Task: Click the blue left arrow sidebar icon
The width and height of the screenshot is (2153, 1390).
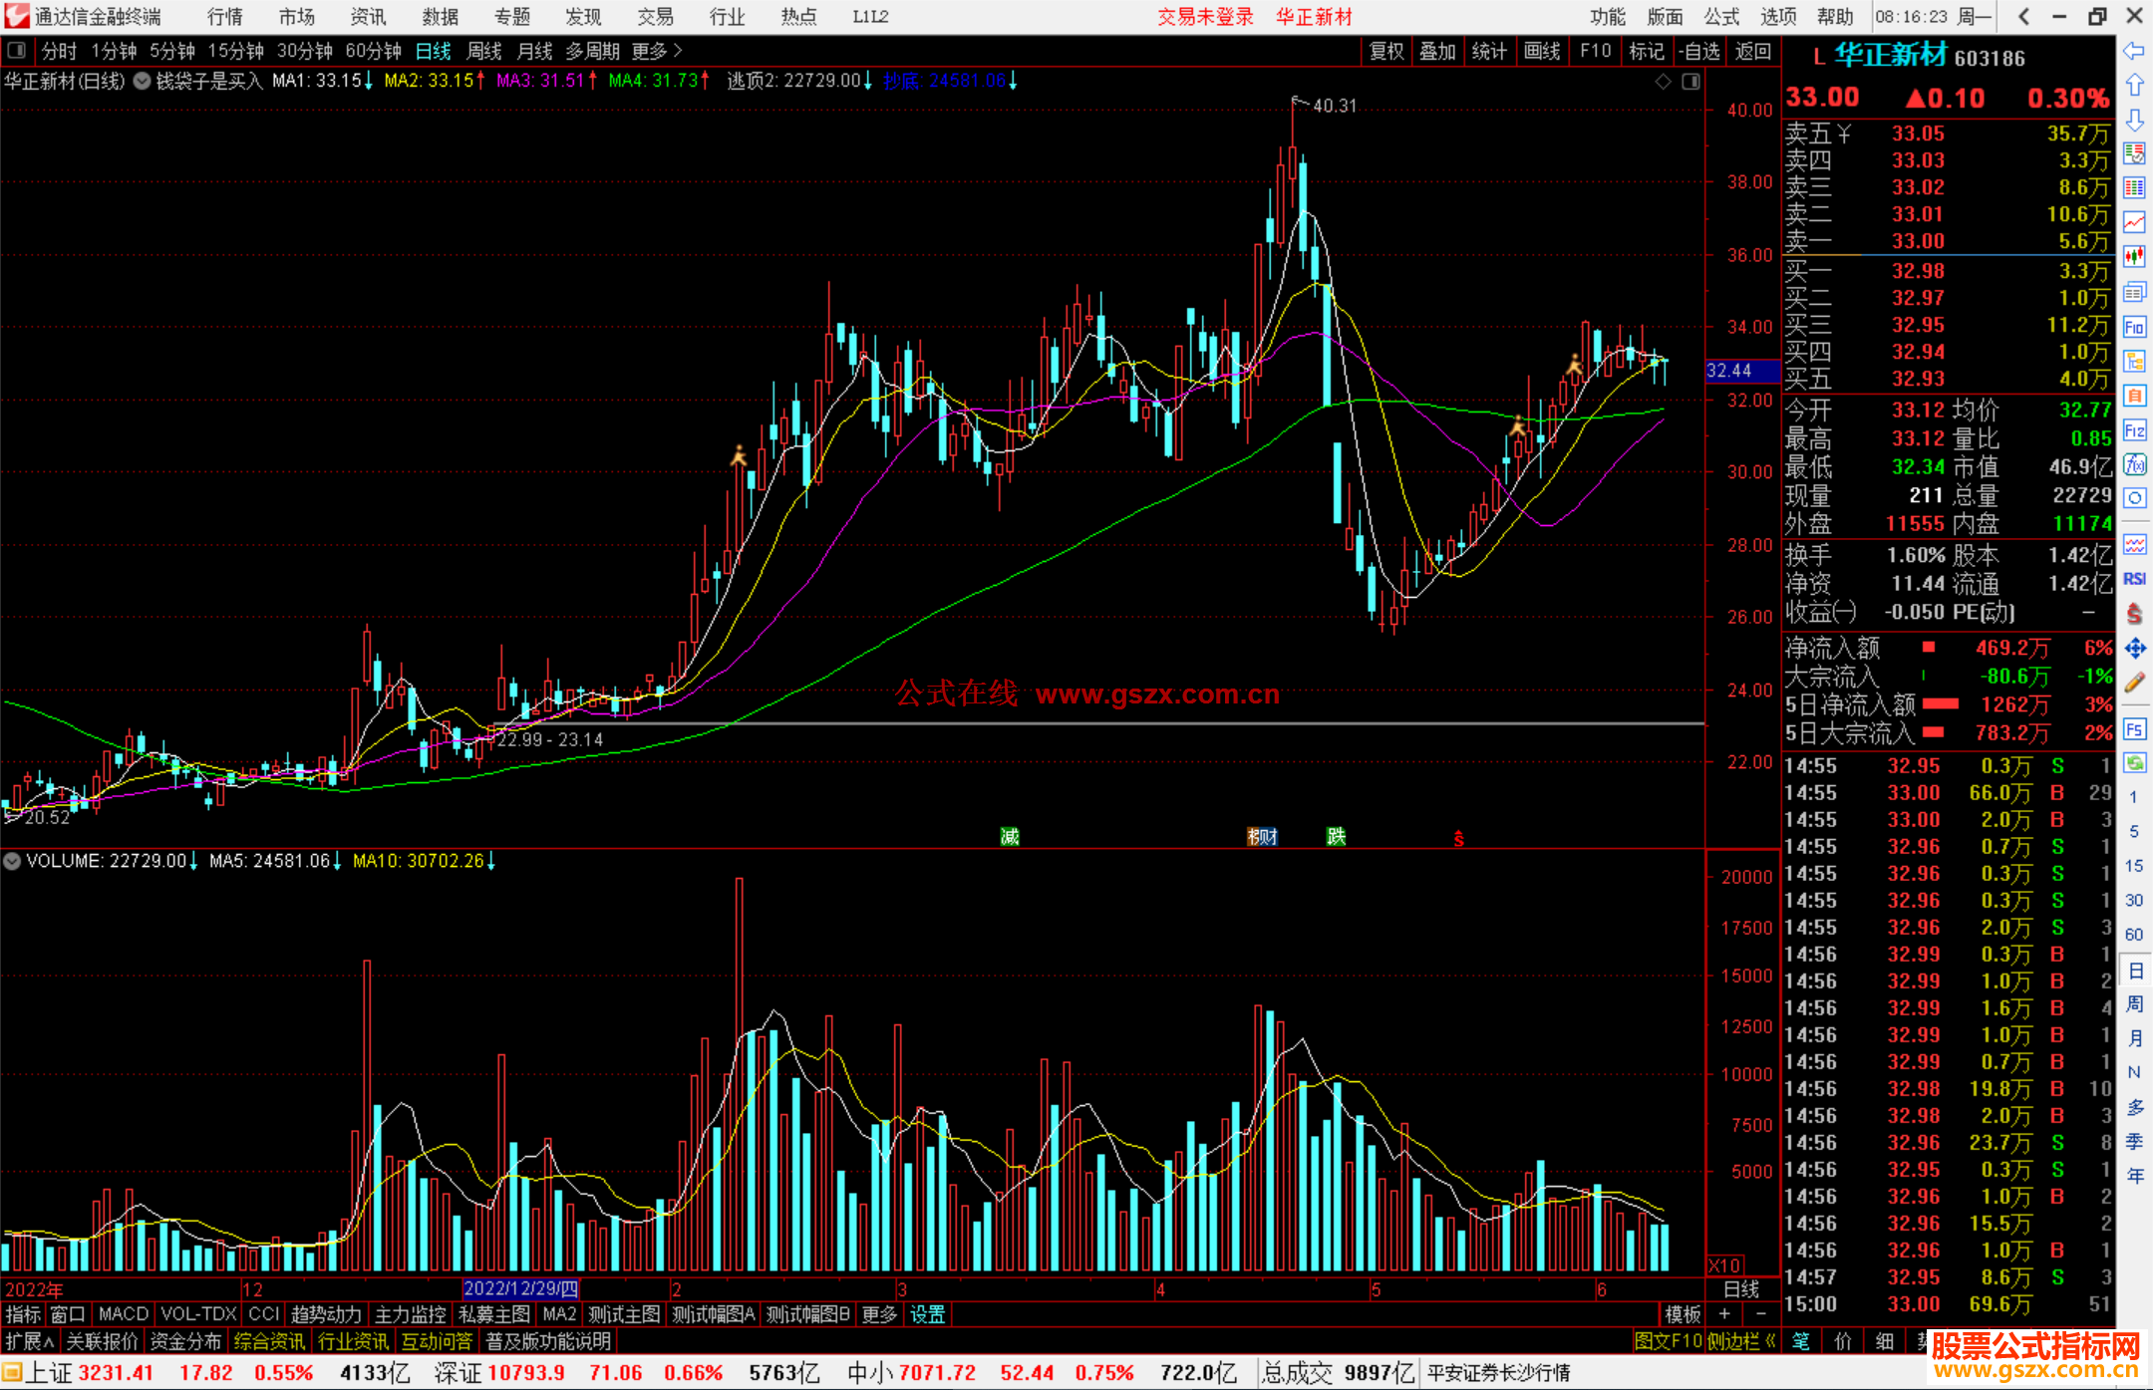Action: click(2134, 51)
